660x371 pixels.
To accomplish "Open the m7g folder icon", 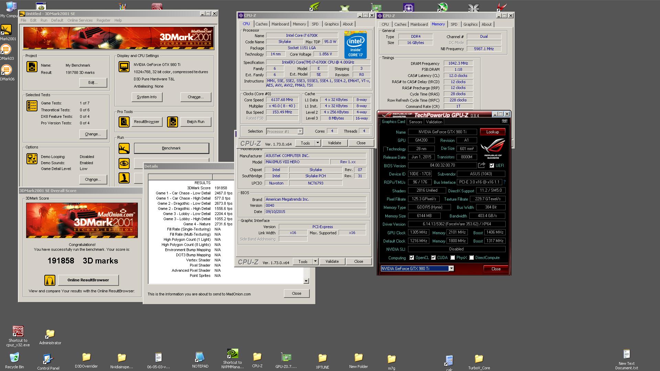I will click(391, 359).
